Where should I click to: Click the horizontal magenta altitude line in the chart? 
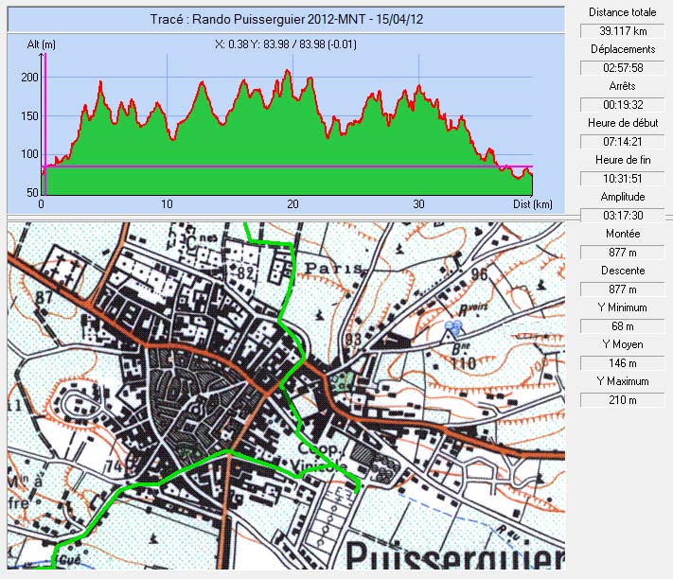tap(284, 167)
